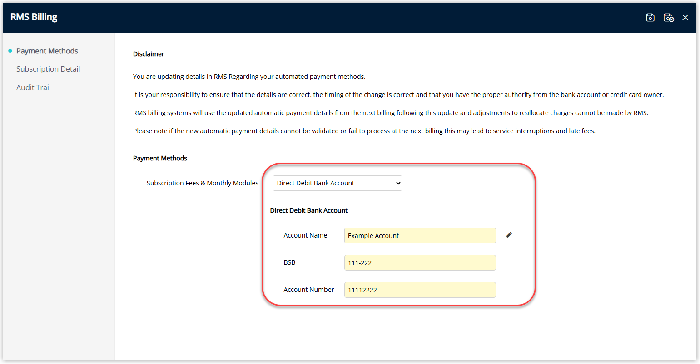
Task: Click the Account Name label
Action: pos(305,235)
